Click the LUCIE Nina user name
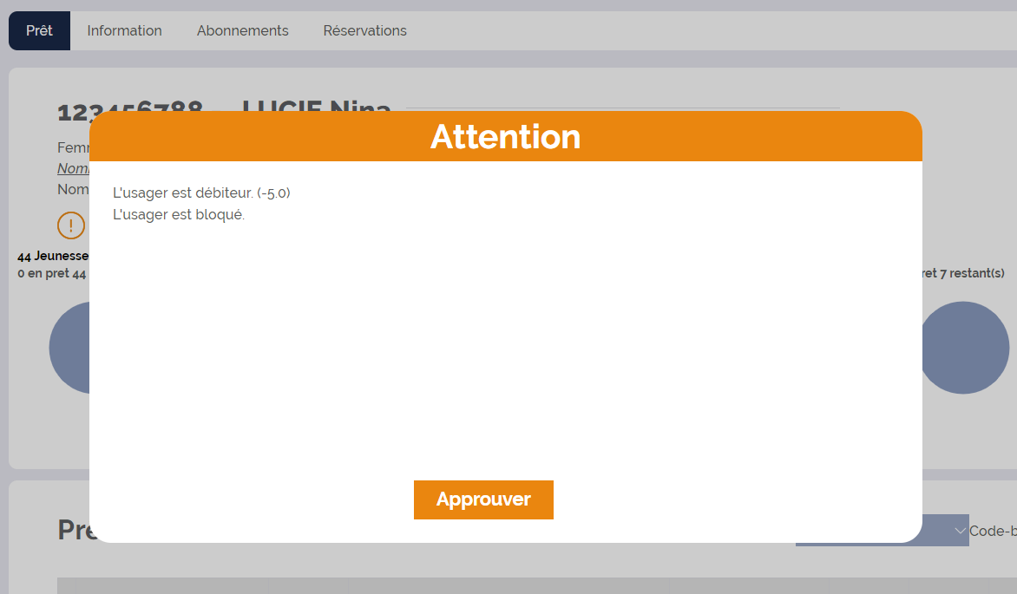Screen dimensions: 1017x594 pyautogui.click(x=316, y=105)
